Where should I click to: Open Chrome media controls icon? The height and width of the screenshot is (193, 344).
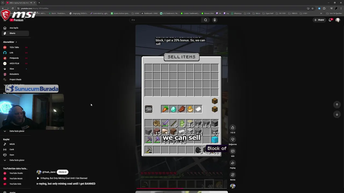coord(331,8)
